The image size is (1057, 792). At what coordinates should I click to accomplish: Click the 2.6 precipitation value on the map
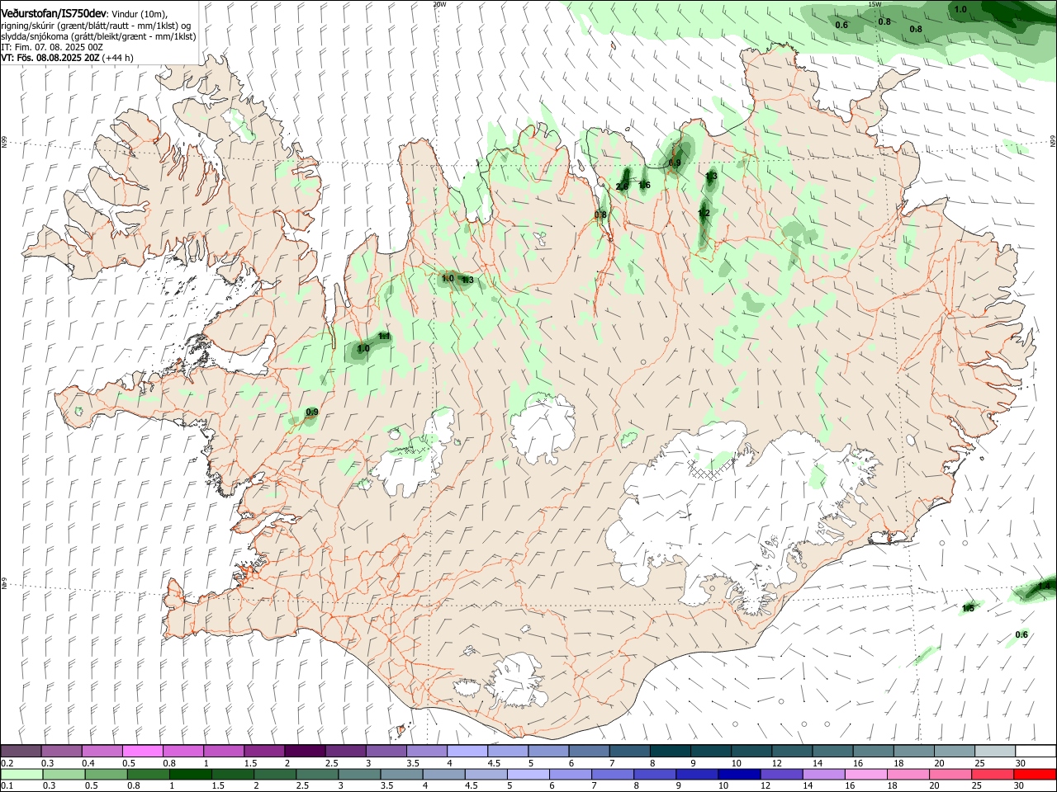[x=623, y=187]
